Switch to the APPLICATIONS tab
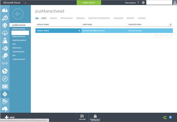Image resolution: width=177 pixels, height=122 pixels. [x=66, y=18]
